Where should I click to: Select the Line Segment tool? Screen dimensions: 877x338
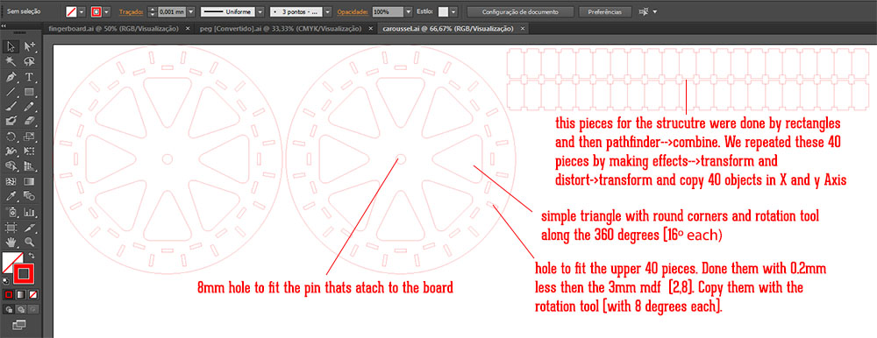point(11,92)
